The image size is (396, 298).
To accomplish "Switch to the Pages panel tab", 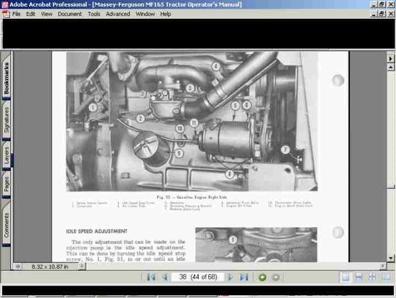I will point(6,185).
